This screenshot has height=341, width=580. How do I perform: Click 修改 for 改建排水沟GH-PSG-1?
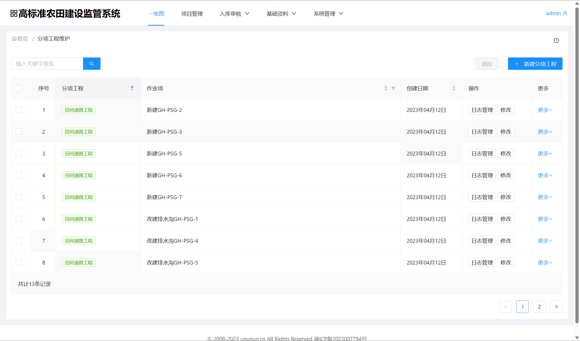tap(506, 219)
